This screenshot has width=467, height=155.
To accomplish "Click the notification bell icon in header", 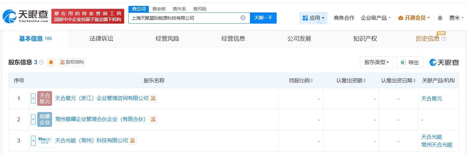I will (x=440, y=18).
